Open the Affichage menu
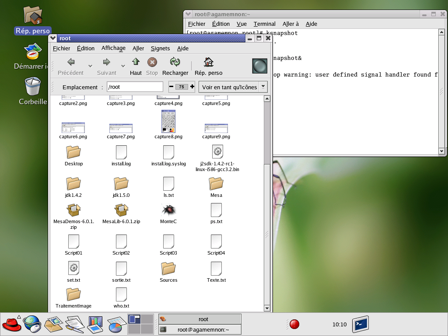 pyautogui.click(x=113, y=48)
